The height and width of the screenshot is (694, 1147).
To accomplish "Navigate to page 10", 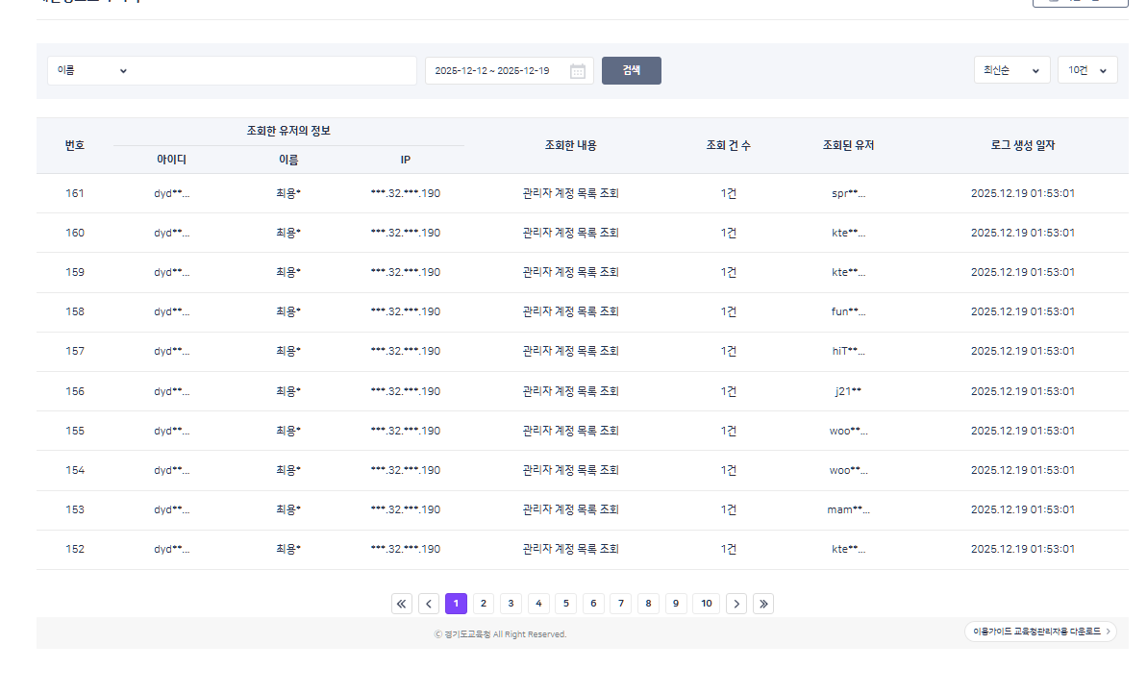I will [707, 604].
